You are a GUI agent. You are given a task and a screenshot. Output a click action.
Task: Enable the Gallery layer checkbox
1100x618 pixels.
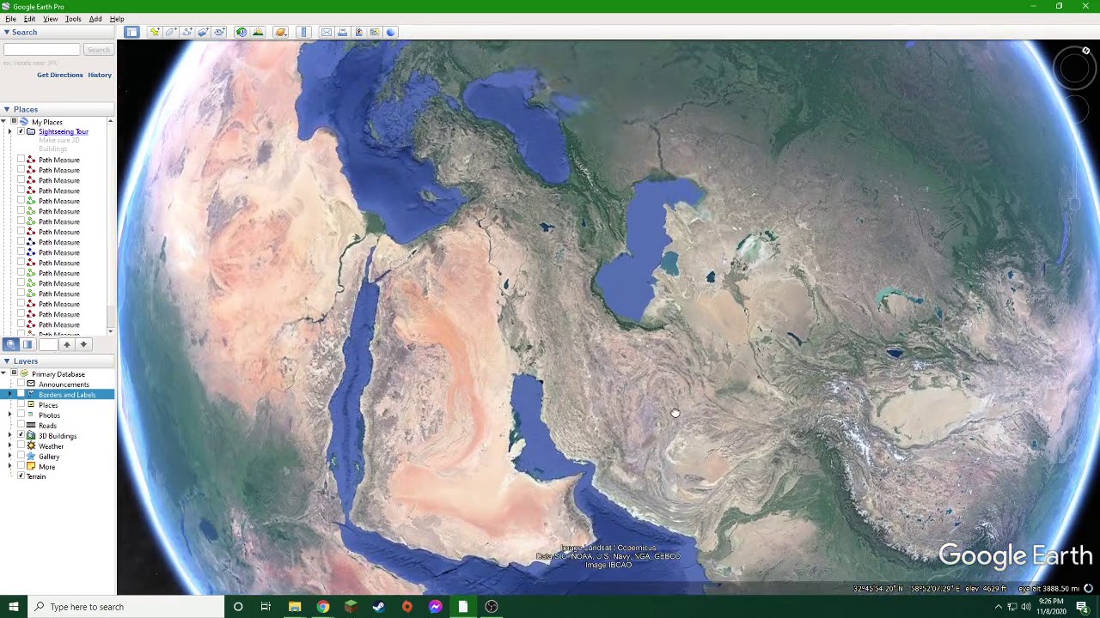(21, 456)
